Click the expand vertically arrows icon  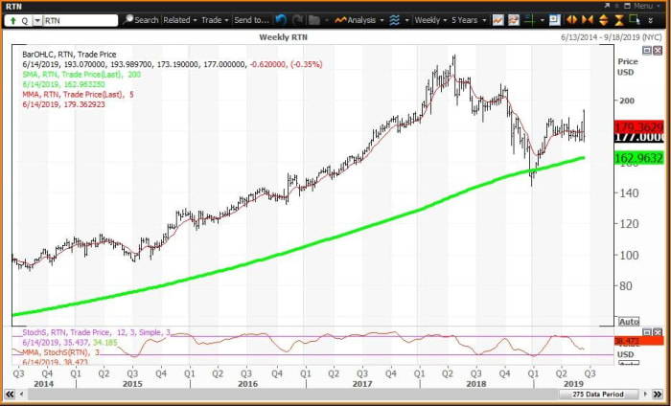[x=603, y=20]
